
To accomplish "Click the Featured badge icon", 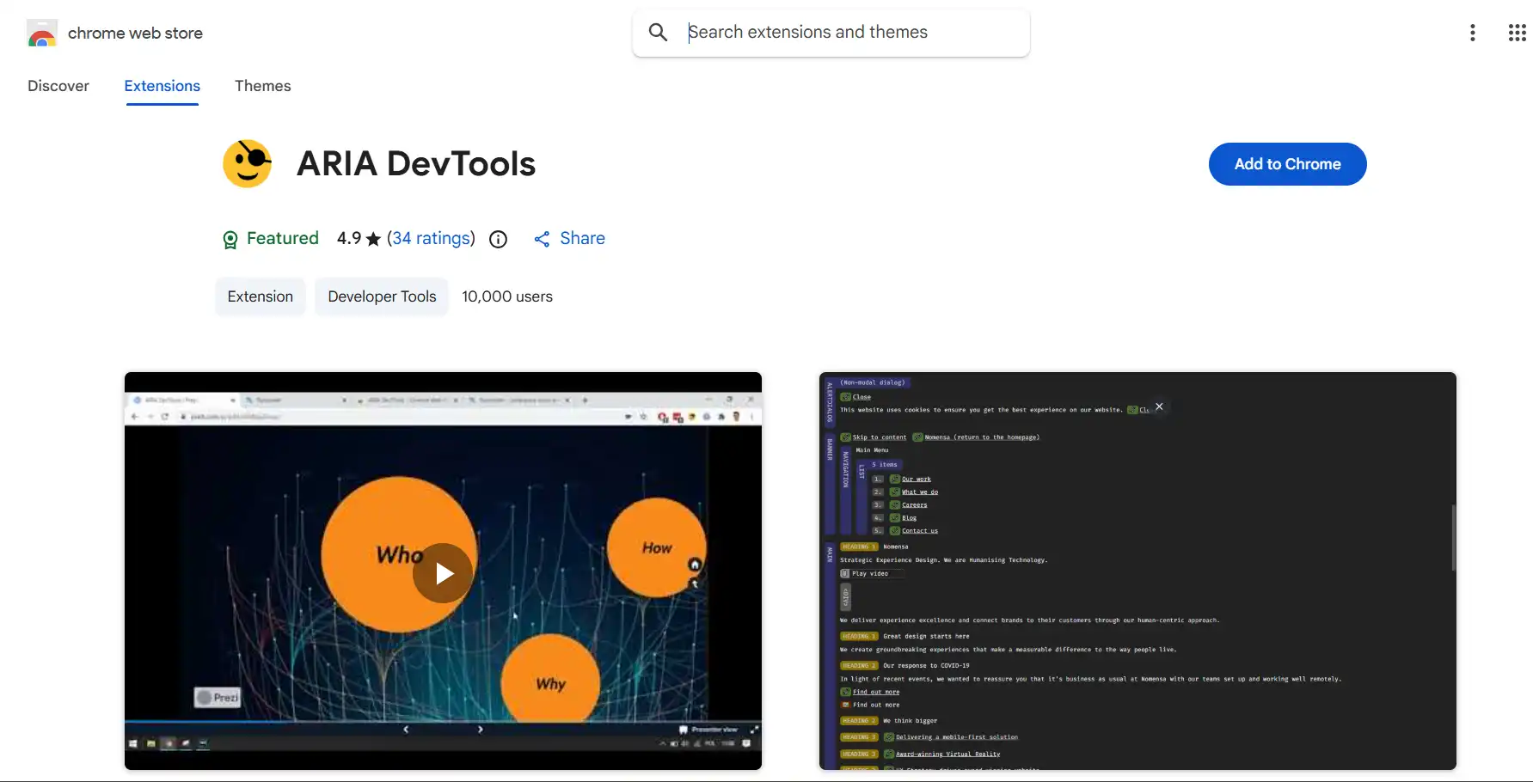I will coord(230,239).
